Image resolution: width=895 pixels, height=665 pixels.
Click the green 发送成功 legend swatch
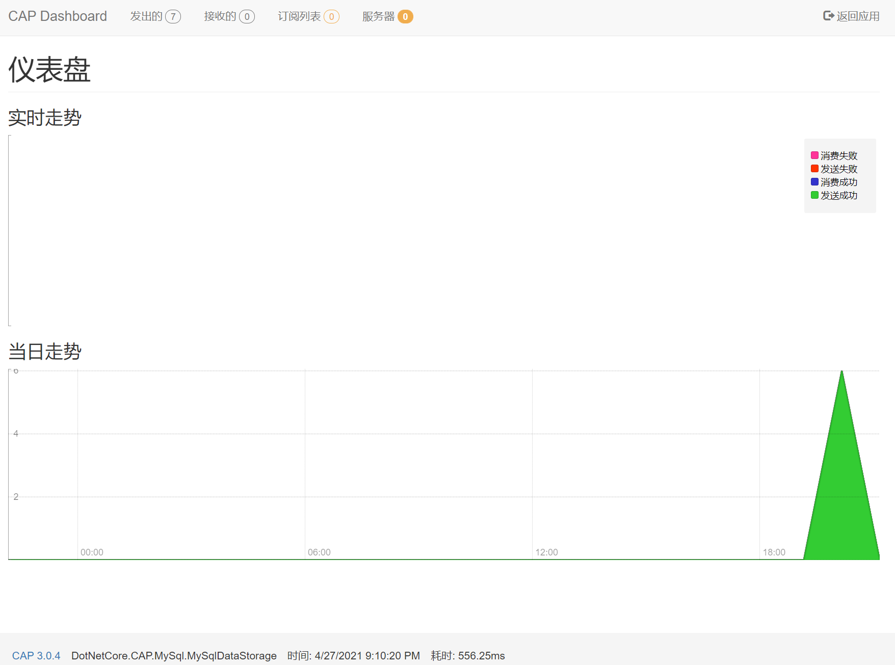coord(814,195)
